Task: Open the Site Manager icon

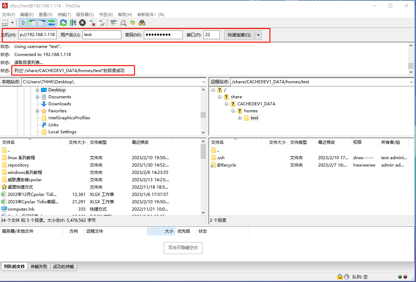Action: point(5,23)
